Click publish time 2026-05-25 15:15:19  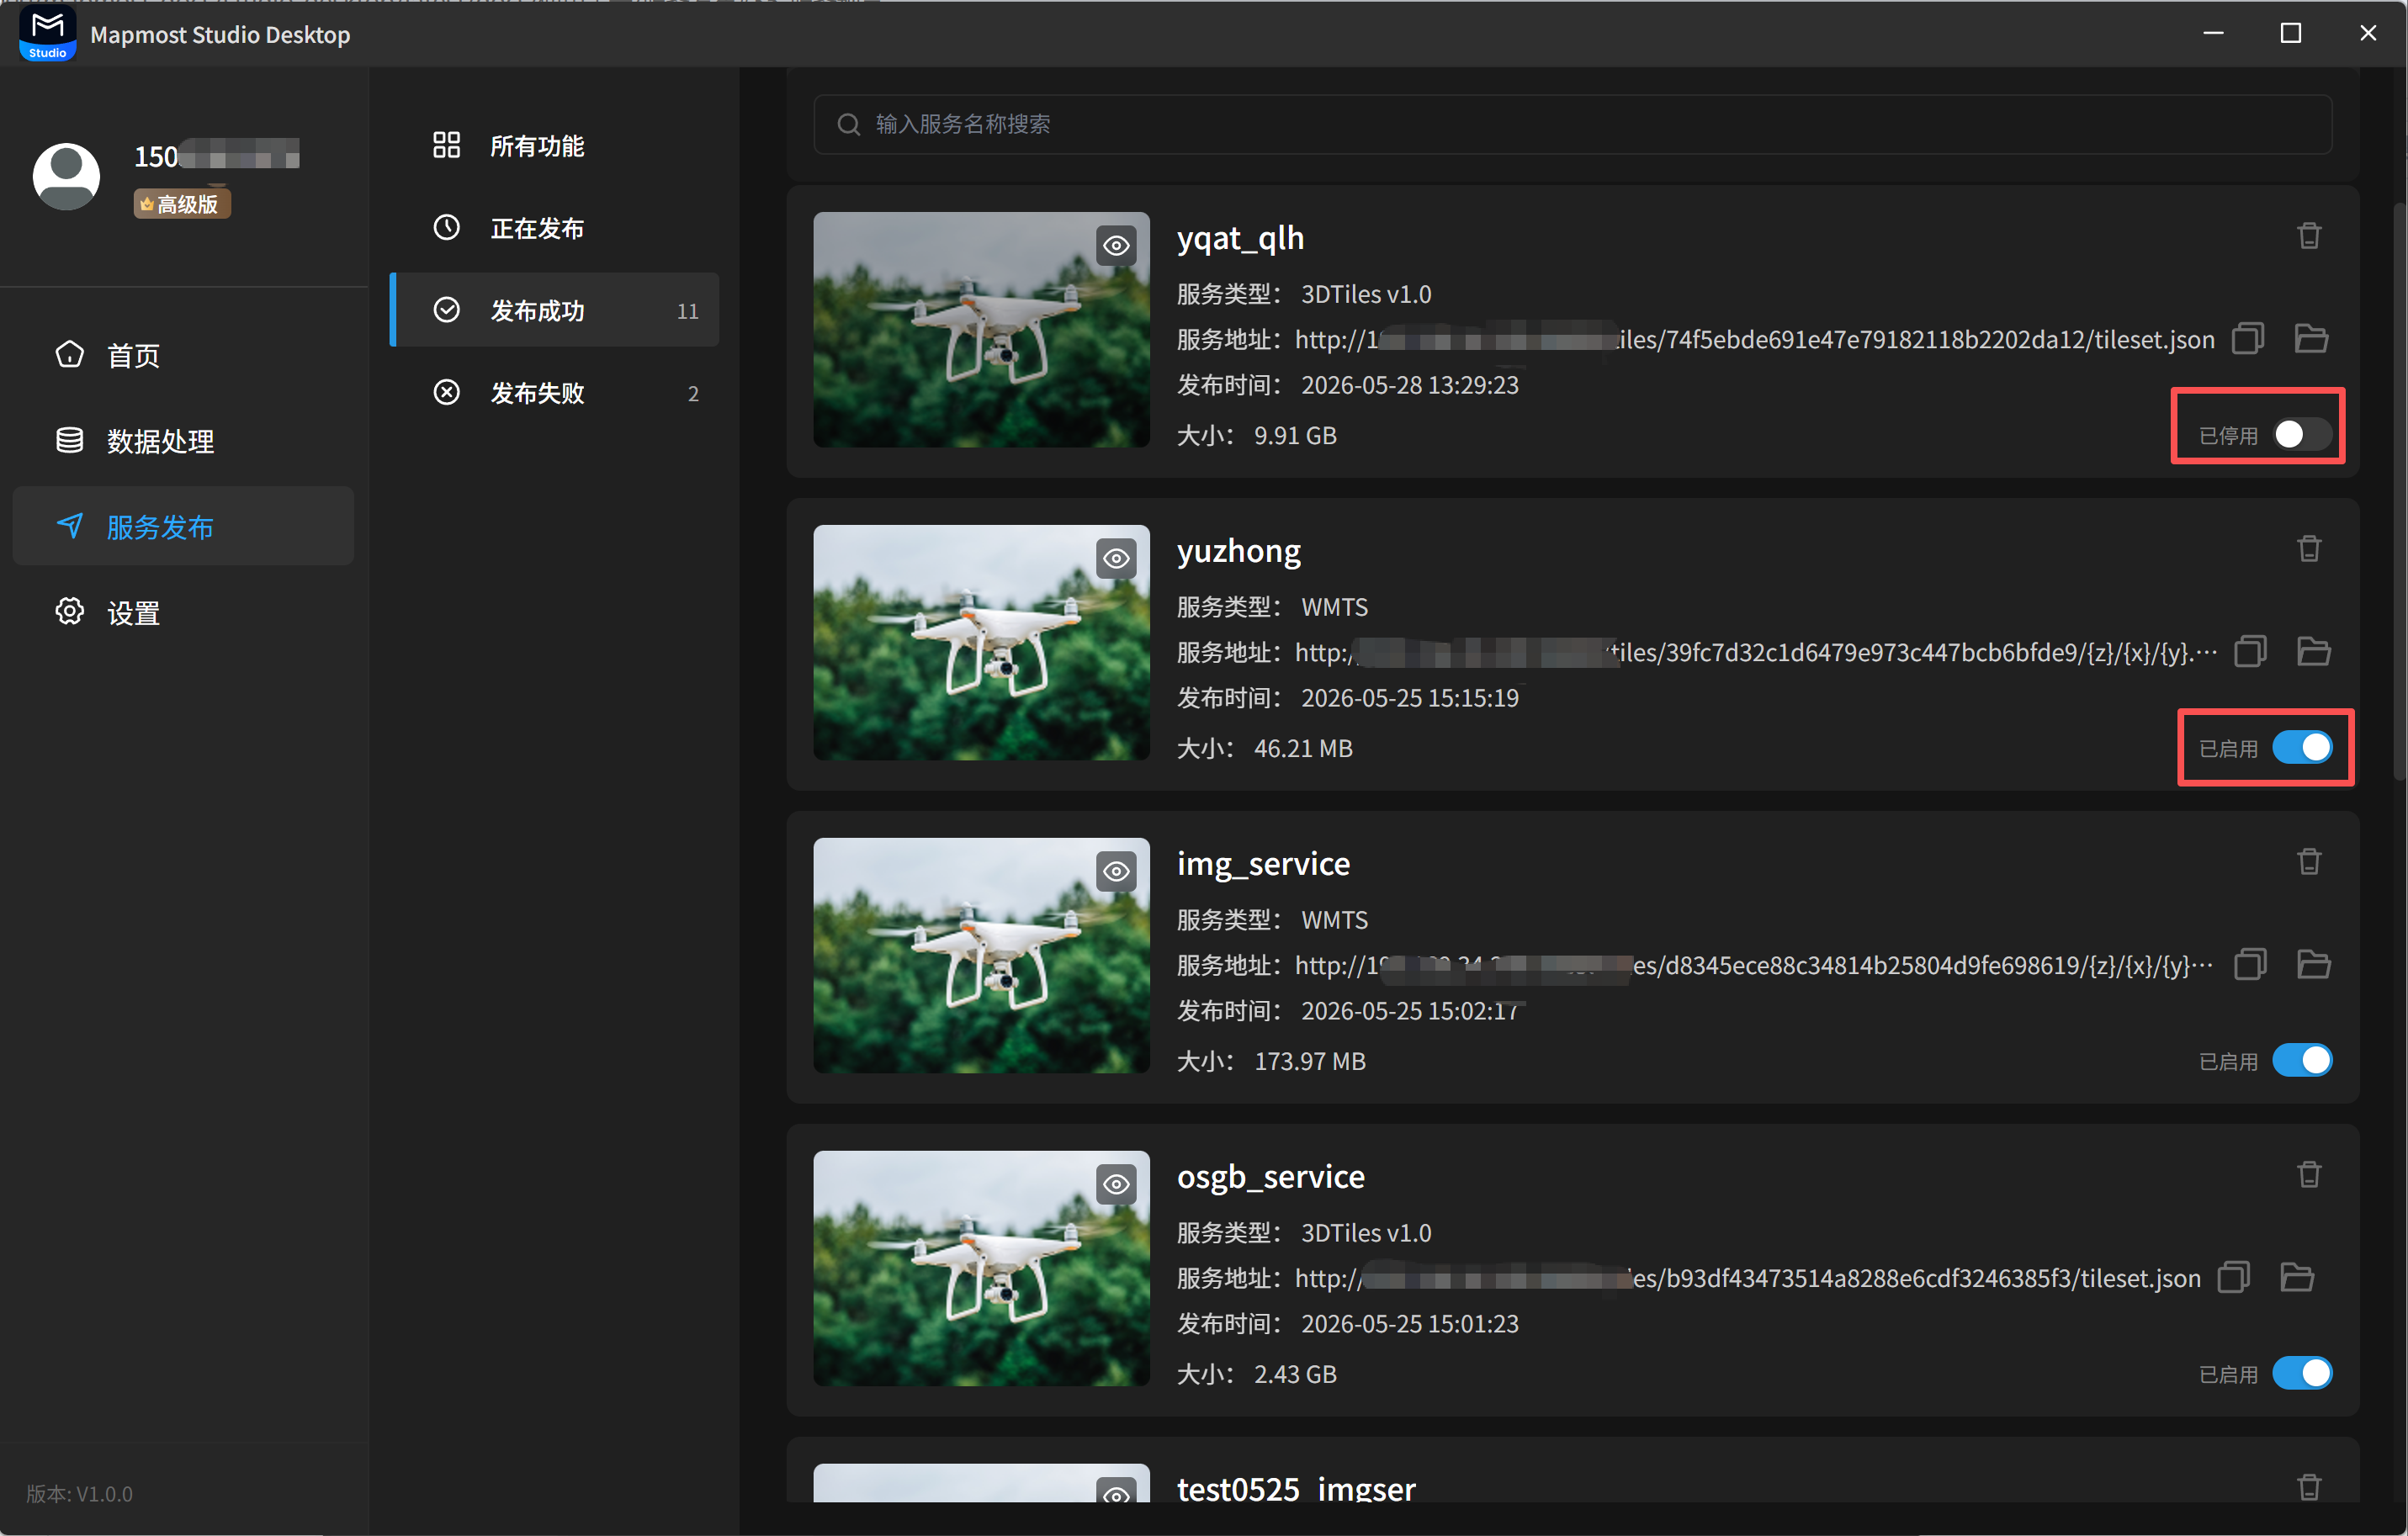click(1409, 698)
